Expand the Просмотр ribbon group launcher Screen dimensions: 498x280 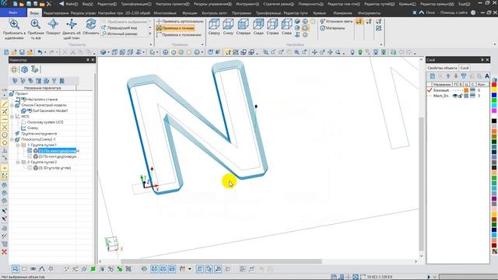(151, 45)
